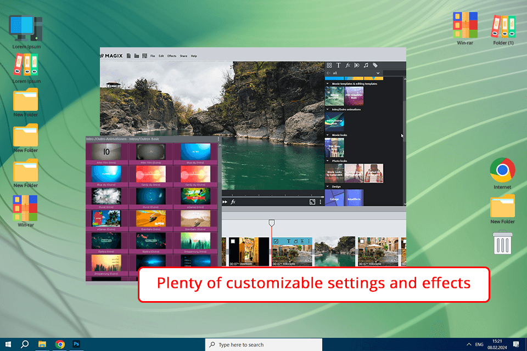
Task: Check the Downtown clip checkbox
Action: click(x=233, y=241)
